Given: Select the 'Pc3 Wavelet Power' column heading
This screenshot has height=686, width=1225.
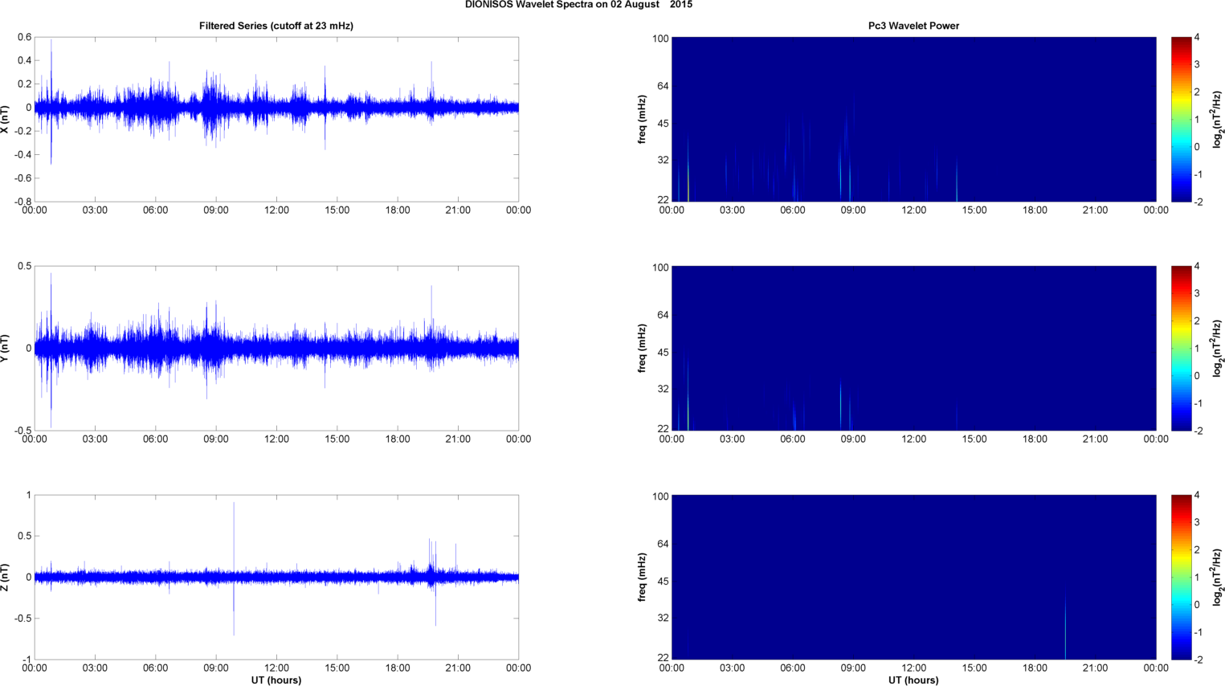Looking at the screenshot, I should 913,26.
